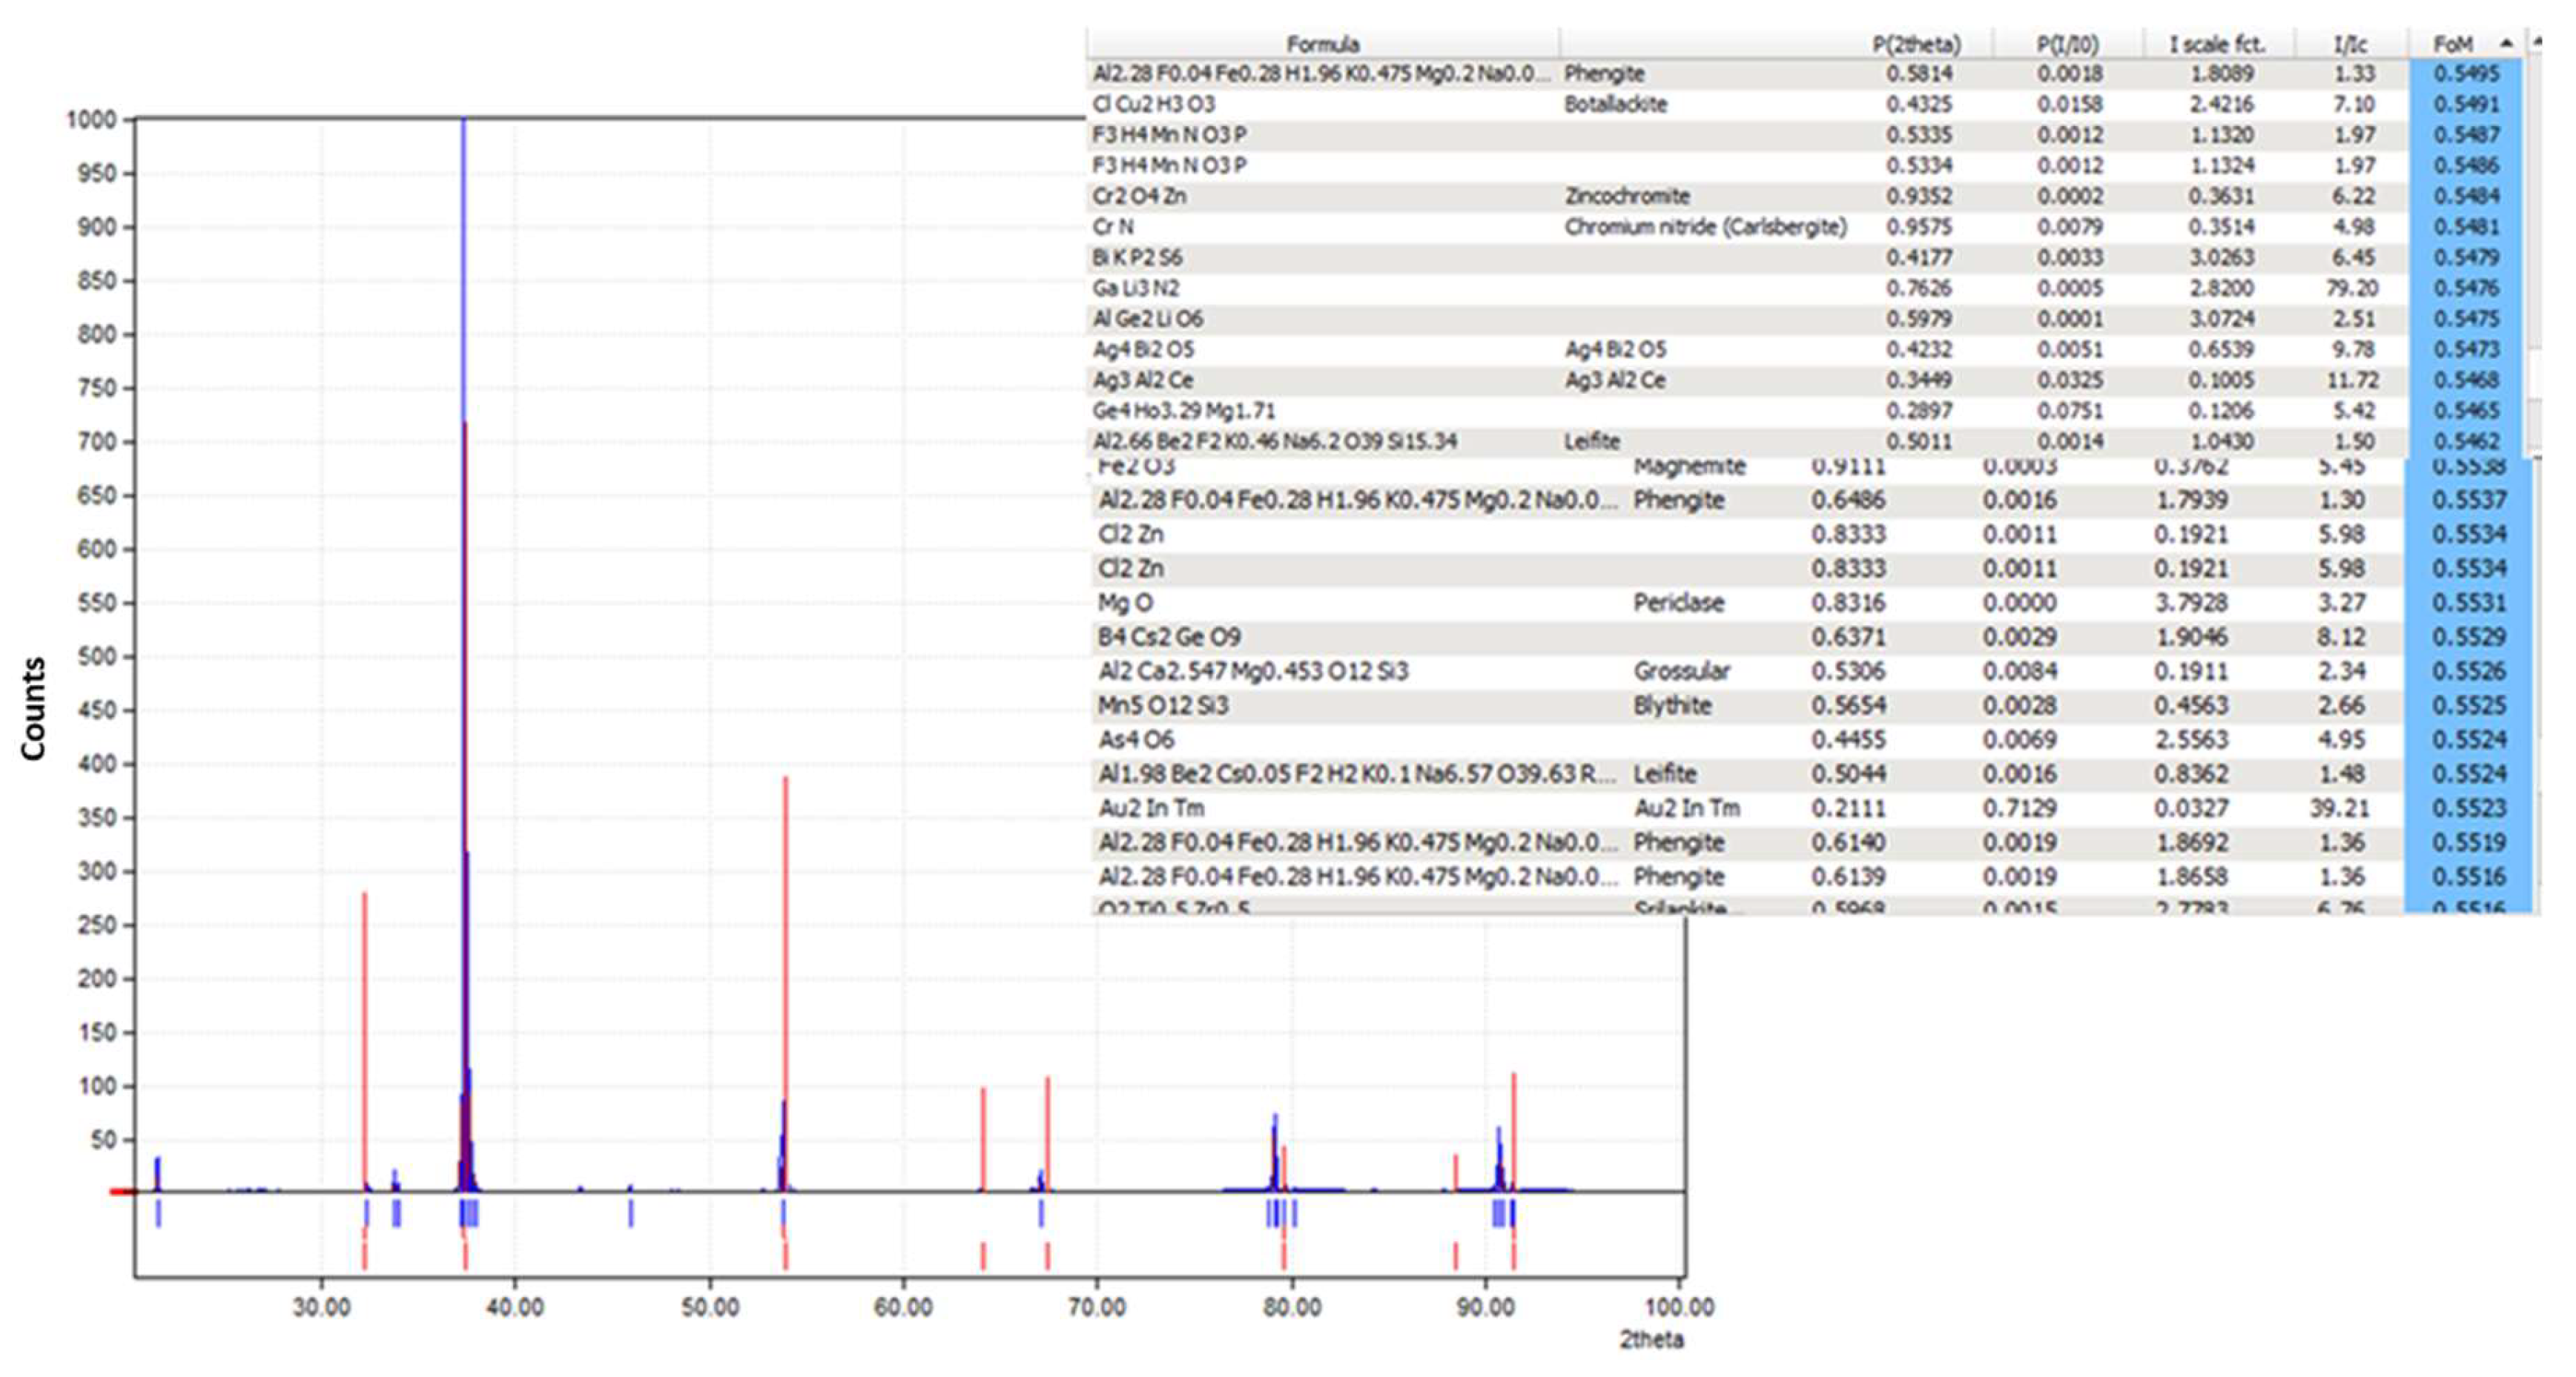Pick the Ga Li3 N2 entry
The image size is (2576, 1377).
click(x=1136, y=288)
